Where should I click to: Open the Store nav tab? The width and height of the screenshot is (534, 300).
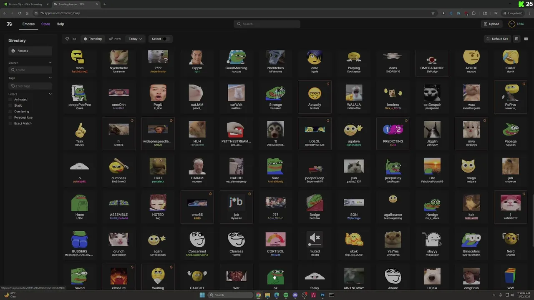[x=45, y=24]
